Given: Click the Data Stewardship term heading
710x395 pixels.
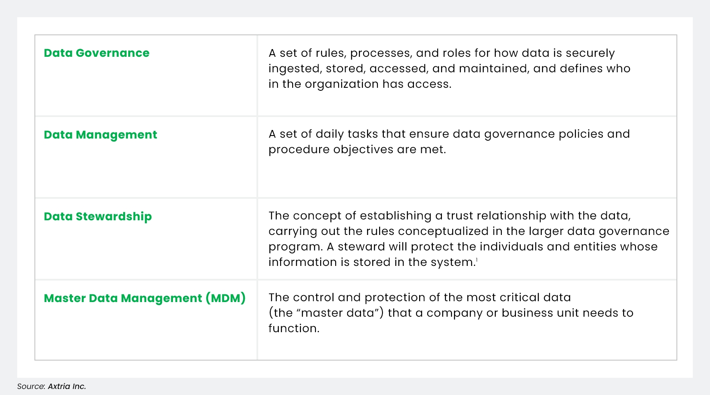Looking at the screenshot, I should (x=98, y=216).
